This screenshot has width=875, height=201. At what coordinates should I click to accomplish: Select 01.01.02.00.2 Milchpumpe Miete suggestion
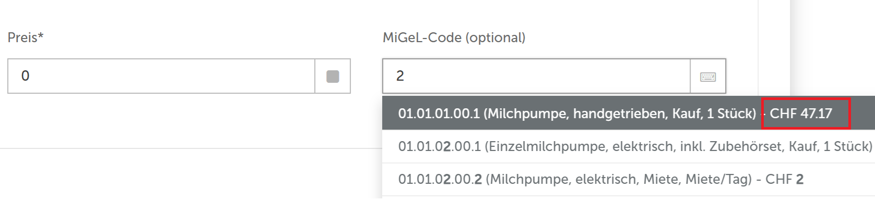629,179
